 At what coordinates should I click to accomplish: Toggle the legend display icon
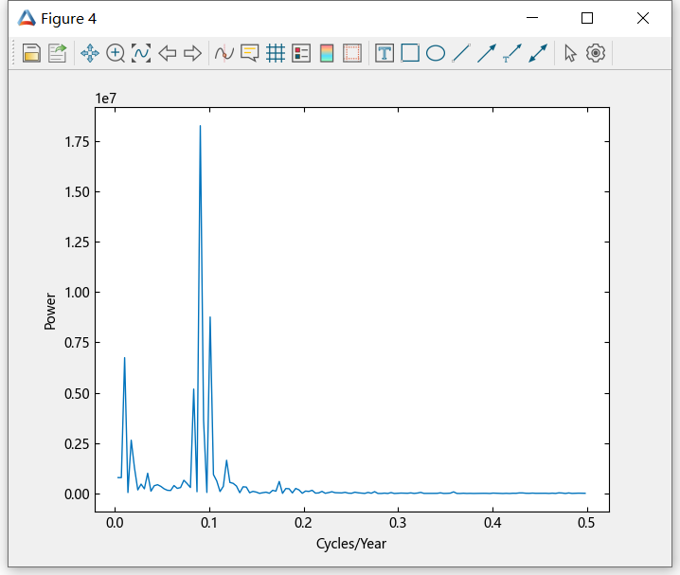(x=301, y=53)
